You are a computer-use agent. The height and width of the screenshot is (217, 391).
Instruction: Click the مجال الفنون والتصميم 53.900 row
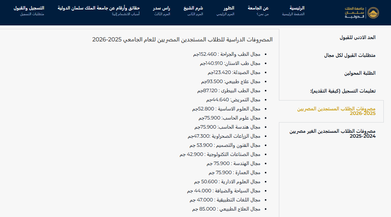pos(225,145)
